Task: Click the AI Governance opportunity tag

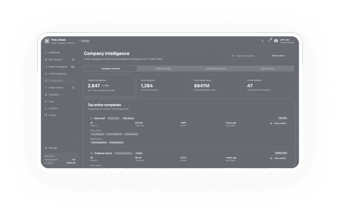Action: 117,143
